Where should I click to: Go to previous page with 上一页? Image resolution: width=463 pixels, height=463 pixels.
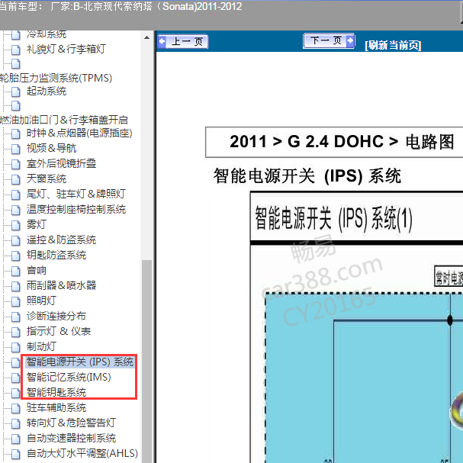click(x=182, y=42)
